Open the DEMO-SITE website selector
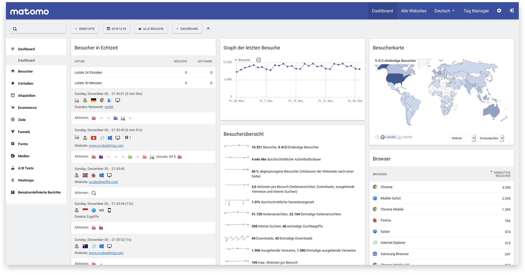 click(85, 29)
